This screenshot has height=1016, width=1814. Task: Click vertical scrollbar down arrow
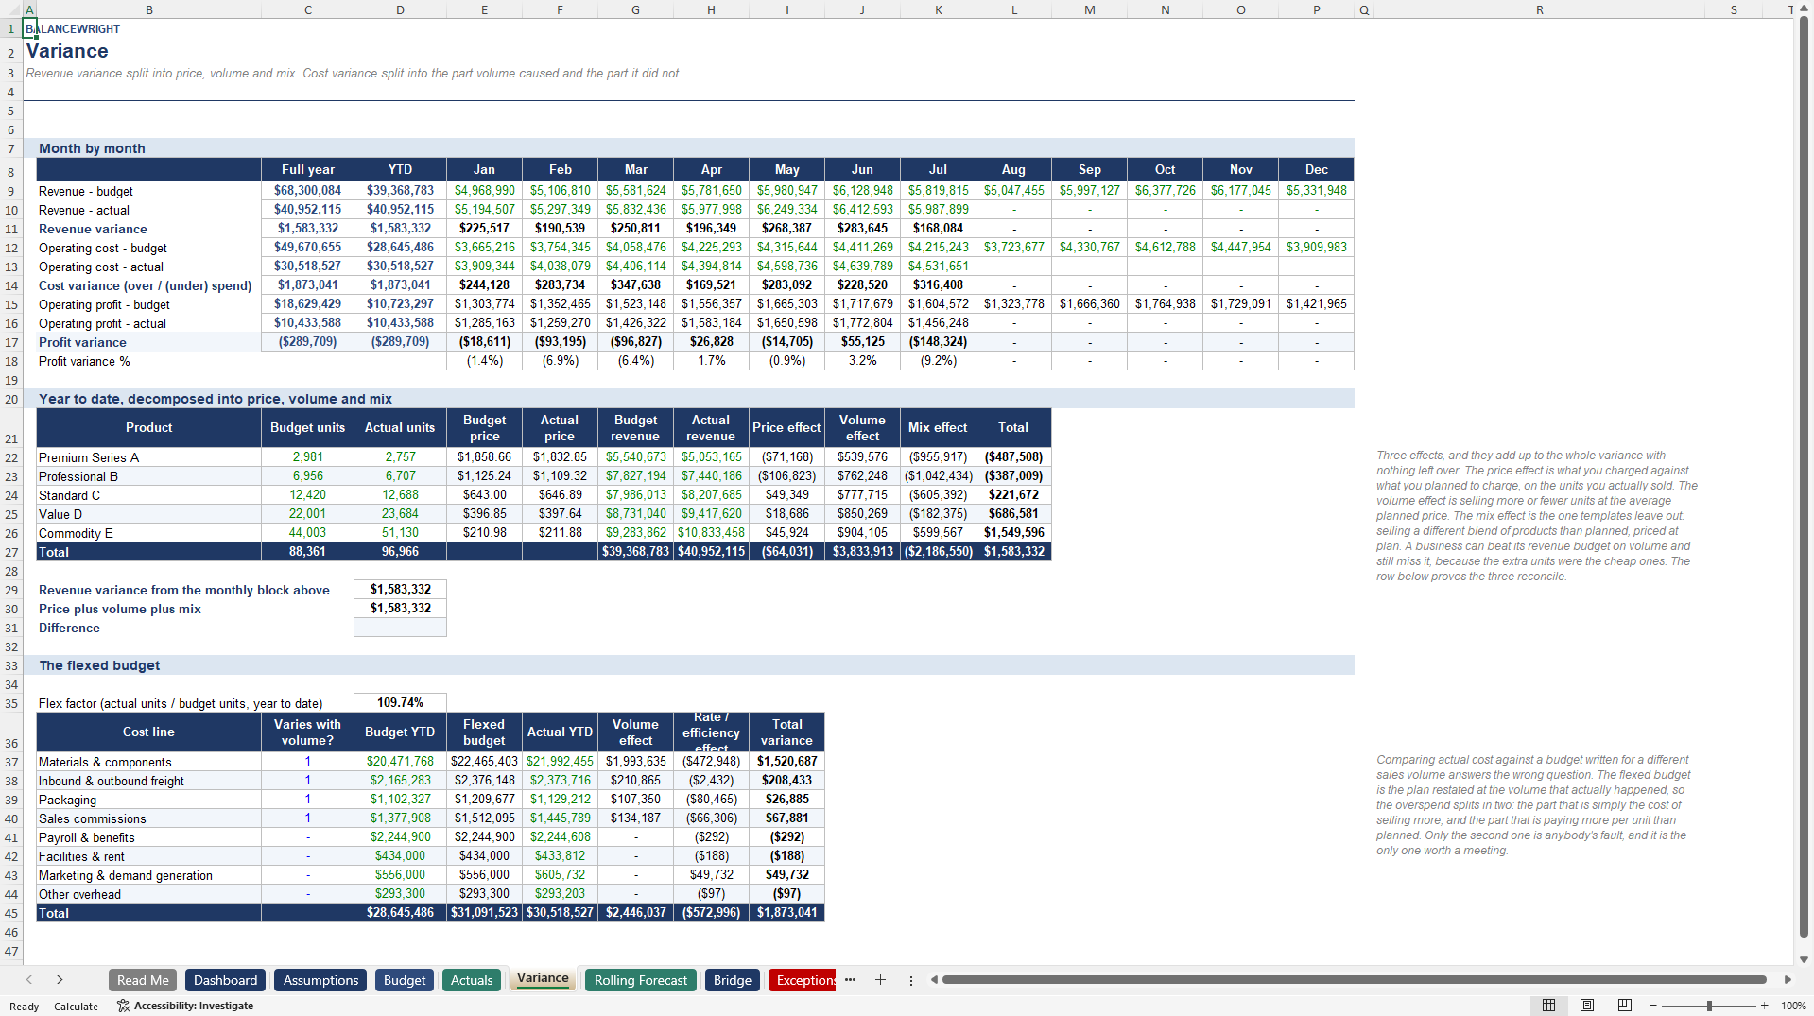click(x=1804, y=959)
